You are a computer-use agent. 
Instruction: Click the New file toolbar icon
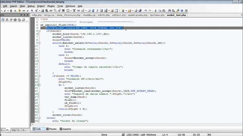123,11
